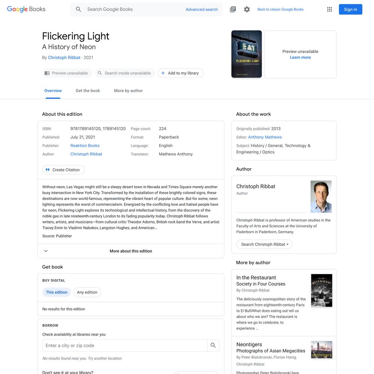
Task: Click the Originally published 2013 text
Action: pyautogui.click(x=258, y=129)
